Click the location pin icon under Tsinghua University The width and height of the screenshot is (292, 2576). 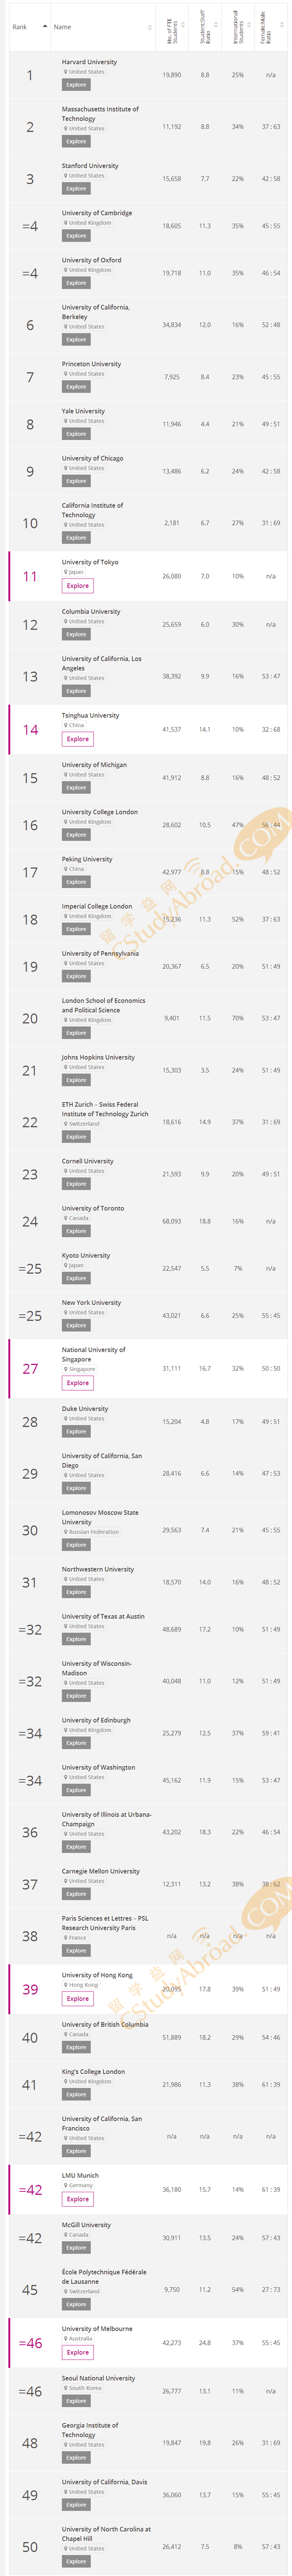[x=66, y=725]
